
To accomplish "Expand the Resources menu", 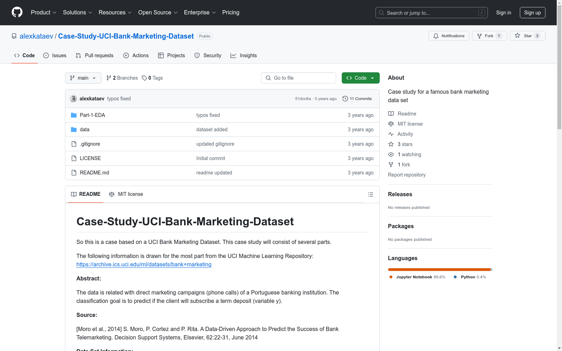I will (x=115, y=12).
